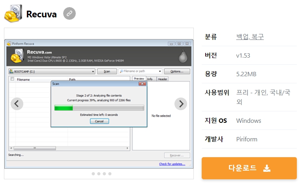Click the horizontal scrollbar in file list
The height and width of the screenshot is (186, 300).
pyautogui.click(x=35, y=148)
